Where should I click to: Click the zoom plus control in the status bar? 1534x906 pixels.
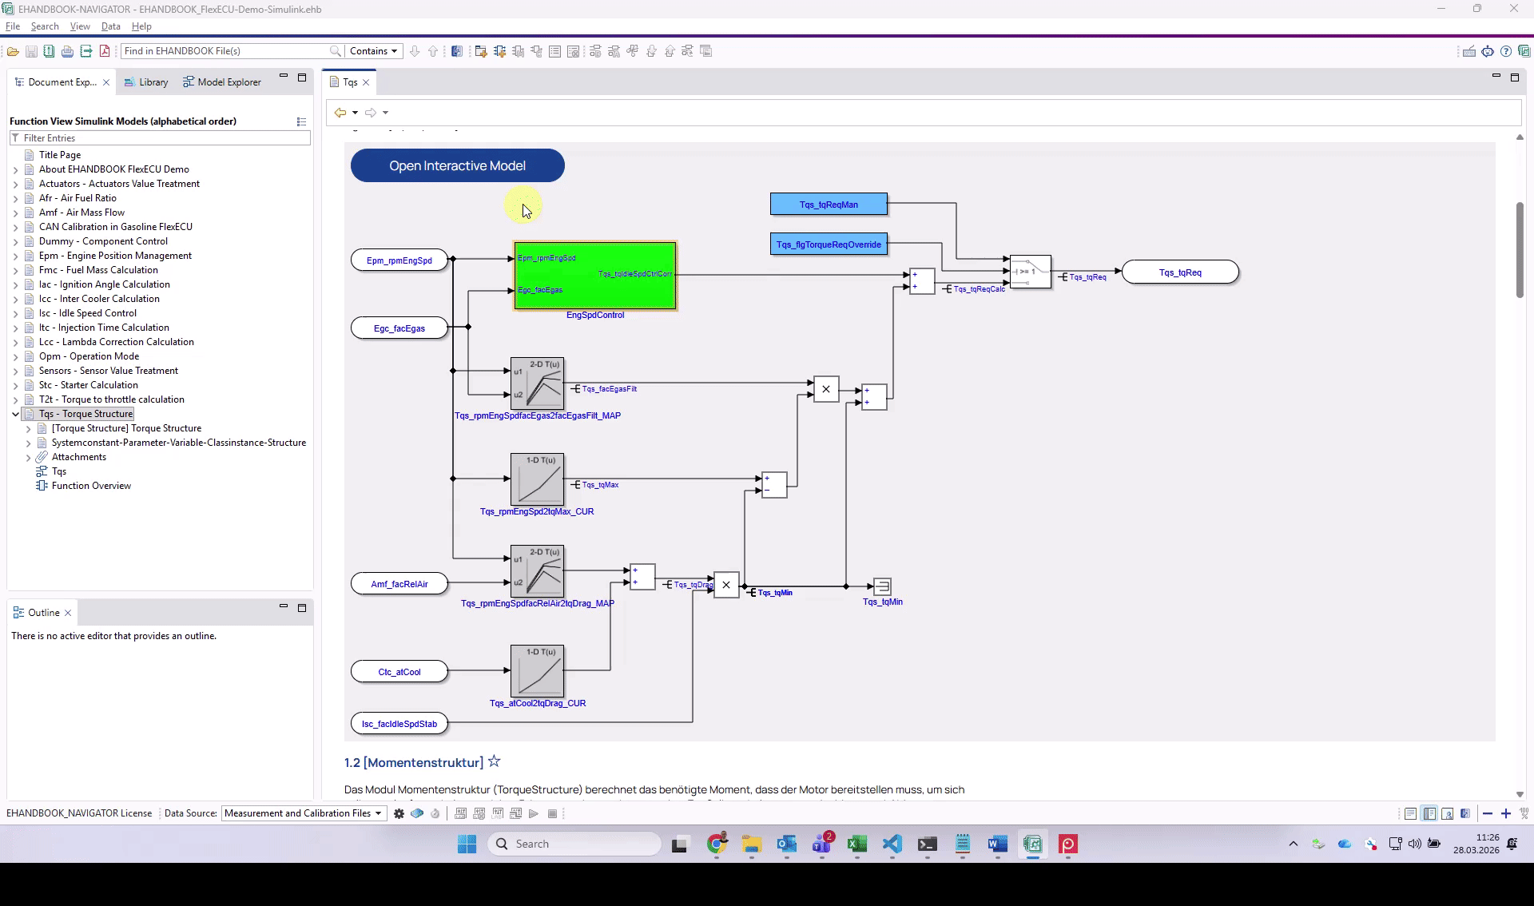tap(1507, 813)
